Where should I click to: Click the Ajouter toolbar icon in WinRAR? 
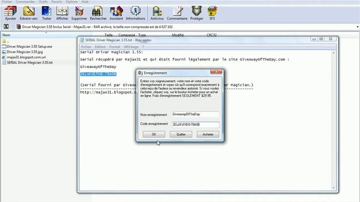11,13
